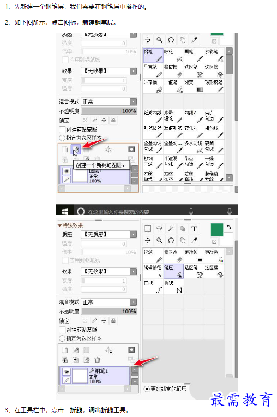277x417 pixels.
Task: Hide the 钢笔1 layer via eye icon
Action: point(67,372)
